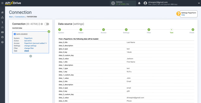
Task: Click the change filter link
Action: 29,48
